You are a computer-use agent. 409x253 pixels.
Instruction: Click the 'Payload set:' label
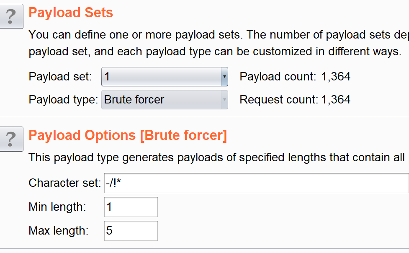60,77
